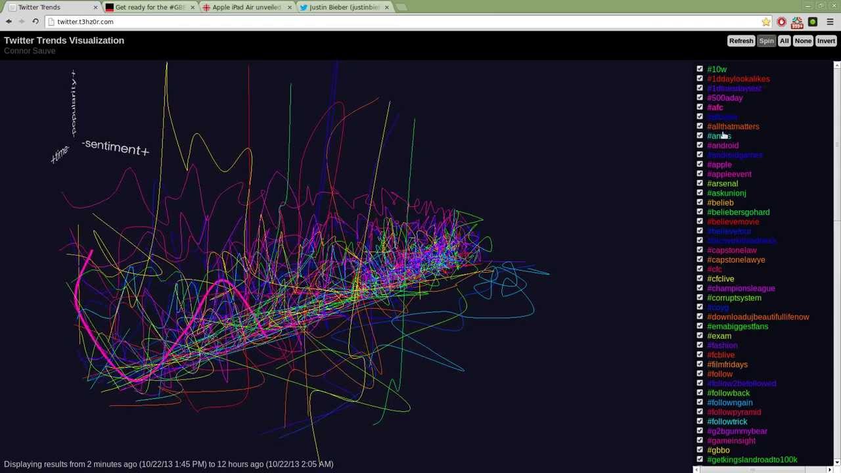Open a new tab with the new-tab button
This screenshot has width=841, height=473.
click(x=401, y=7)
